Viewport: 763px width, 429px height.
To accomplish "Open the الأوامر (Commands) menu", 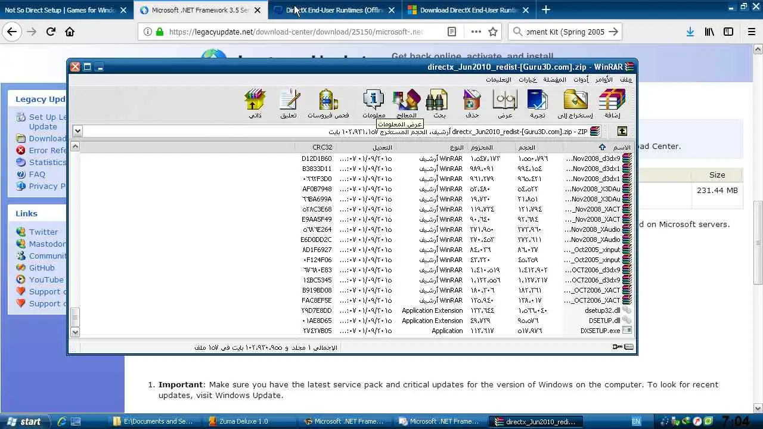I will pos(604,79).
